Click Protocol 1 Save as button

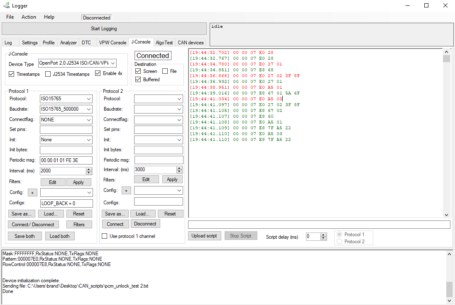click(22, 214)
